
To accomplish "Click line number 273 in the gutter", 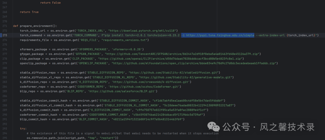I will (x=5, y=35).
